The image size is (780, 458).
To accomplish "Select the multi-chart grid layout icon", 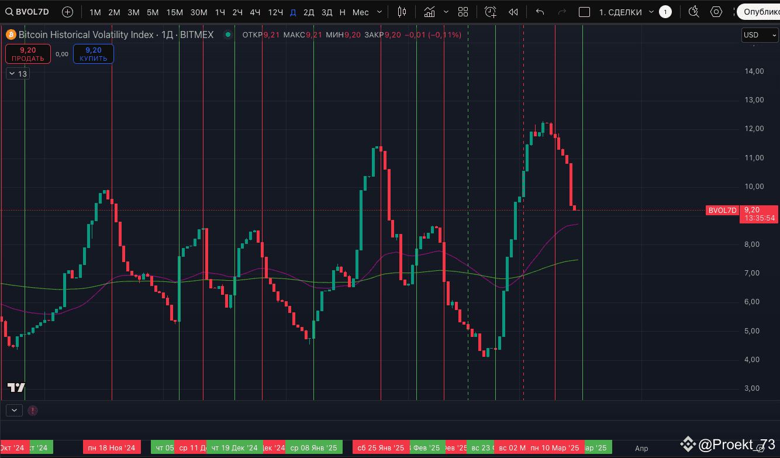I will pyautogui.click(x=463, y=11).
